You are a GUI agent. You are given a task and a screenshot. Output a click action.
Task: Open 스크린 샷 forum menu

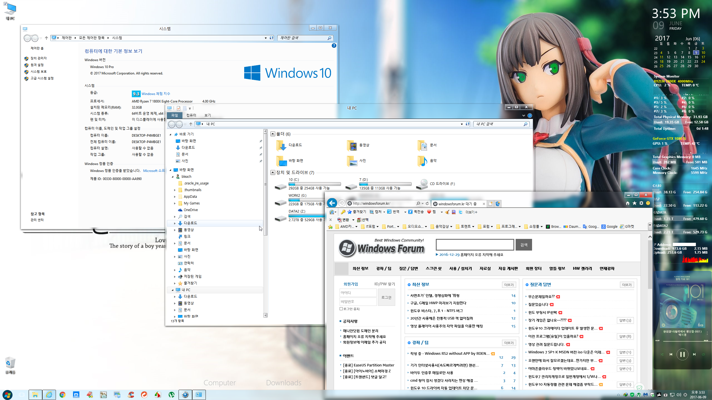tap(434, 268)
